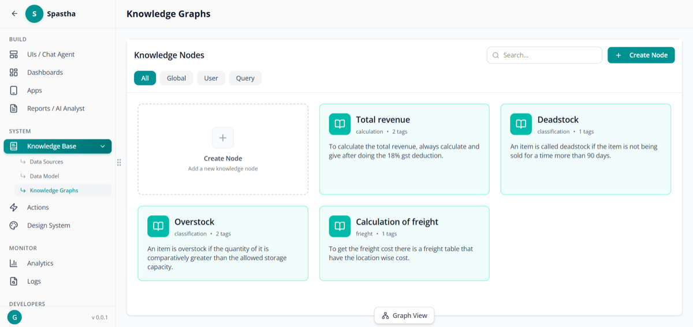This screenshot has height=327, width=693.
Task: Click the G user avatar at bottom
Action: tap(14, 317)
